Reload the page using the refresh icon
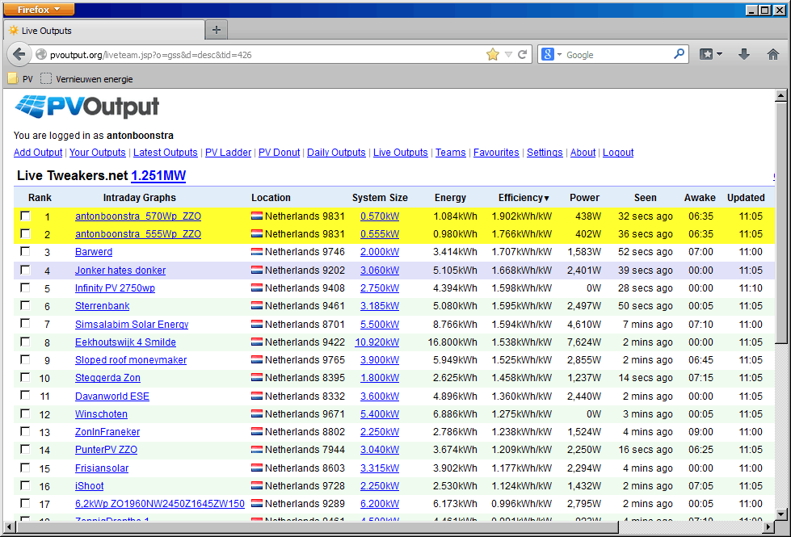The width and height of the screenshot is (791, 537). (523, 55)
